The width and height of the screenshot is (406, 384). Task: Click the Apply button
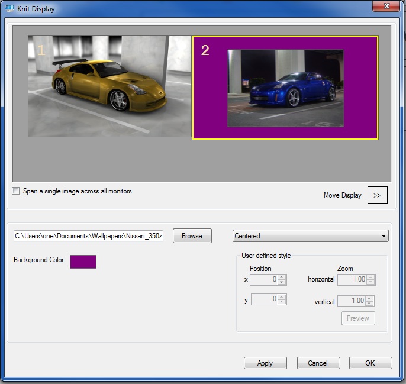tap(265, 363)
